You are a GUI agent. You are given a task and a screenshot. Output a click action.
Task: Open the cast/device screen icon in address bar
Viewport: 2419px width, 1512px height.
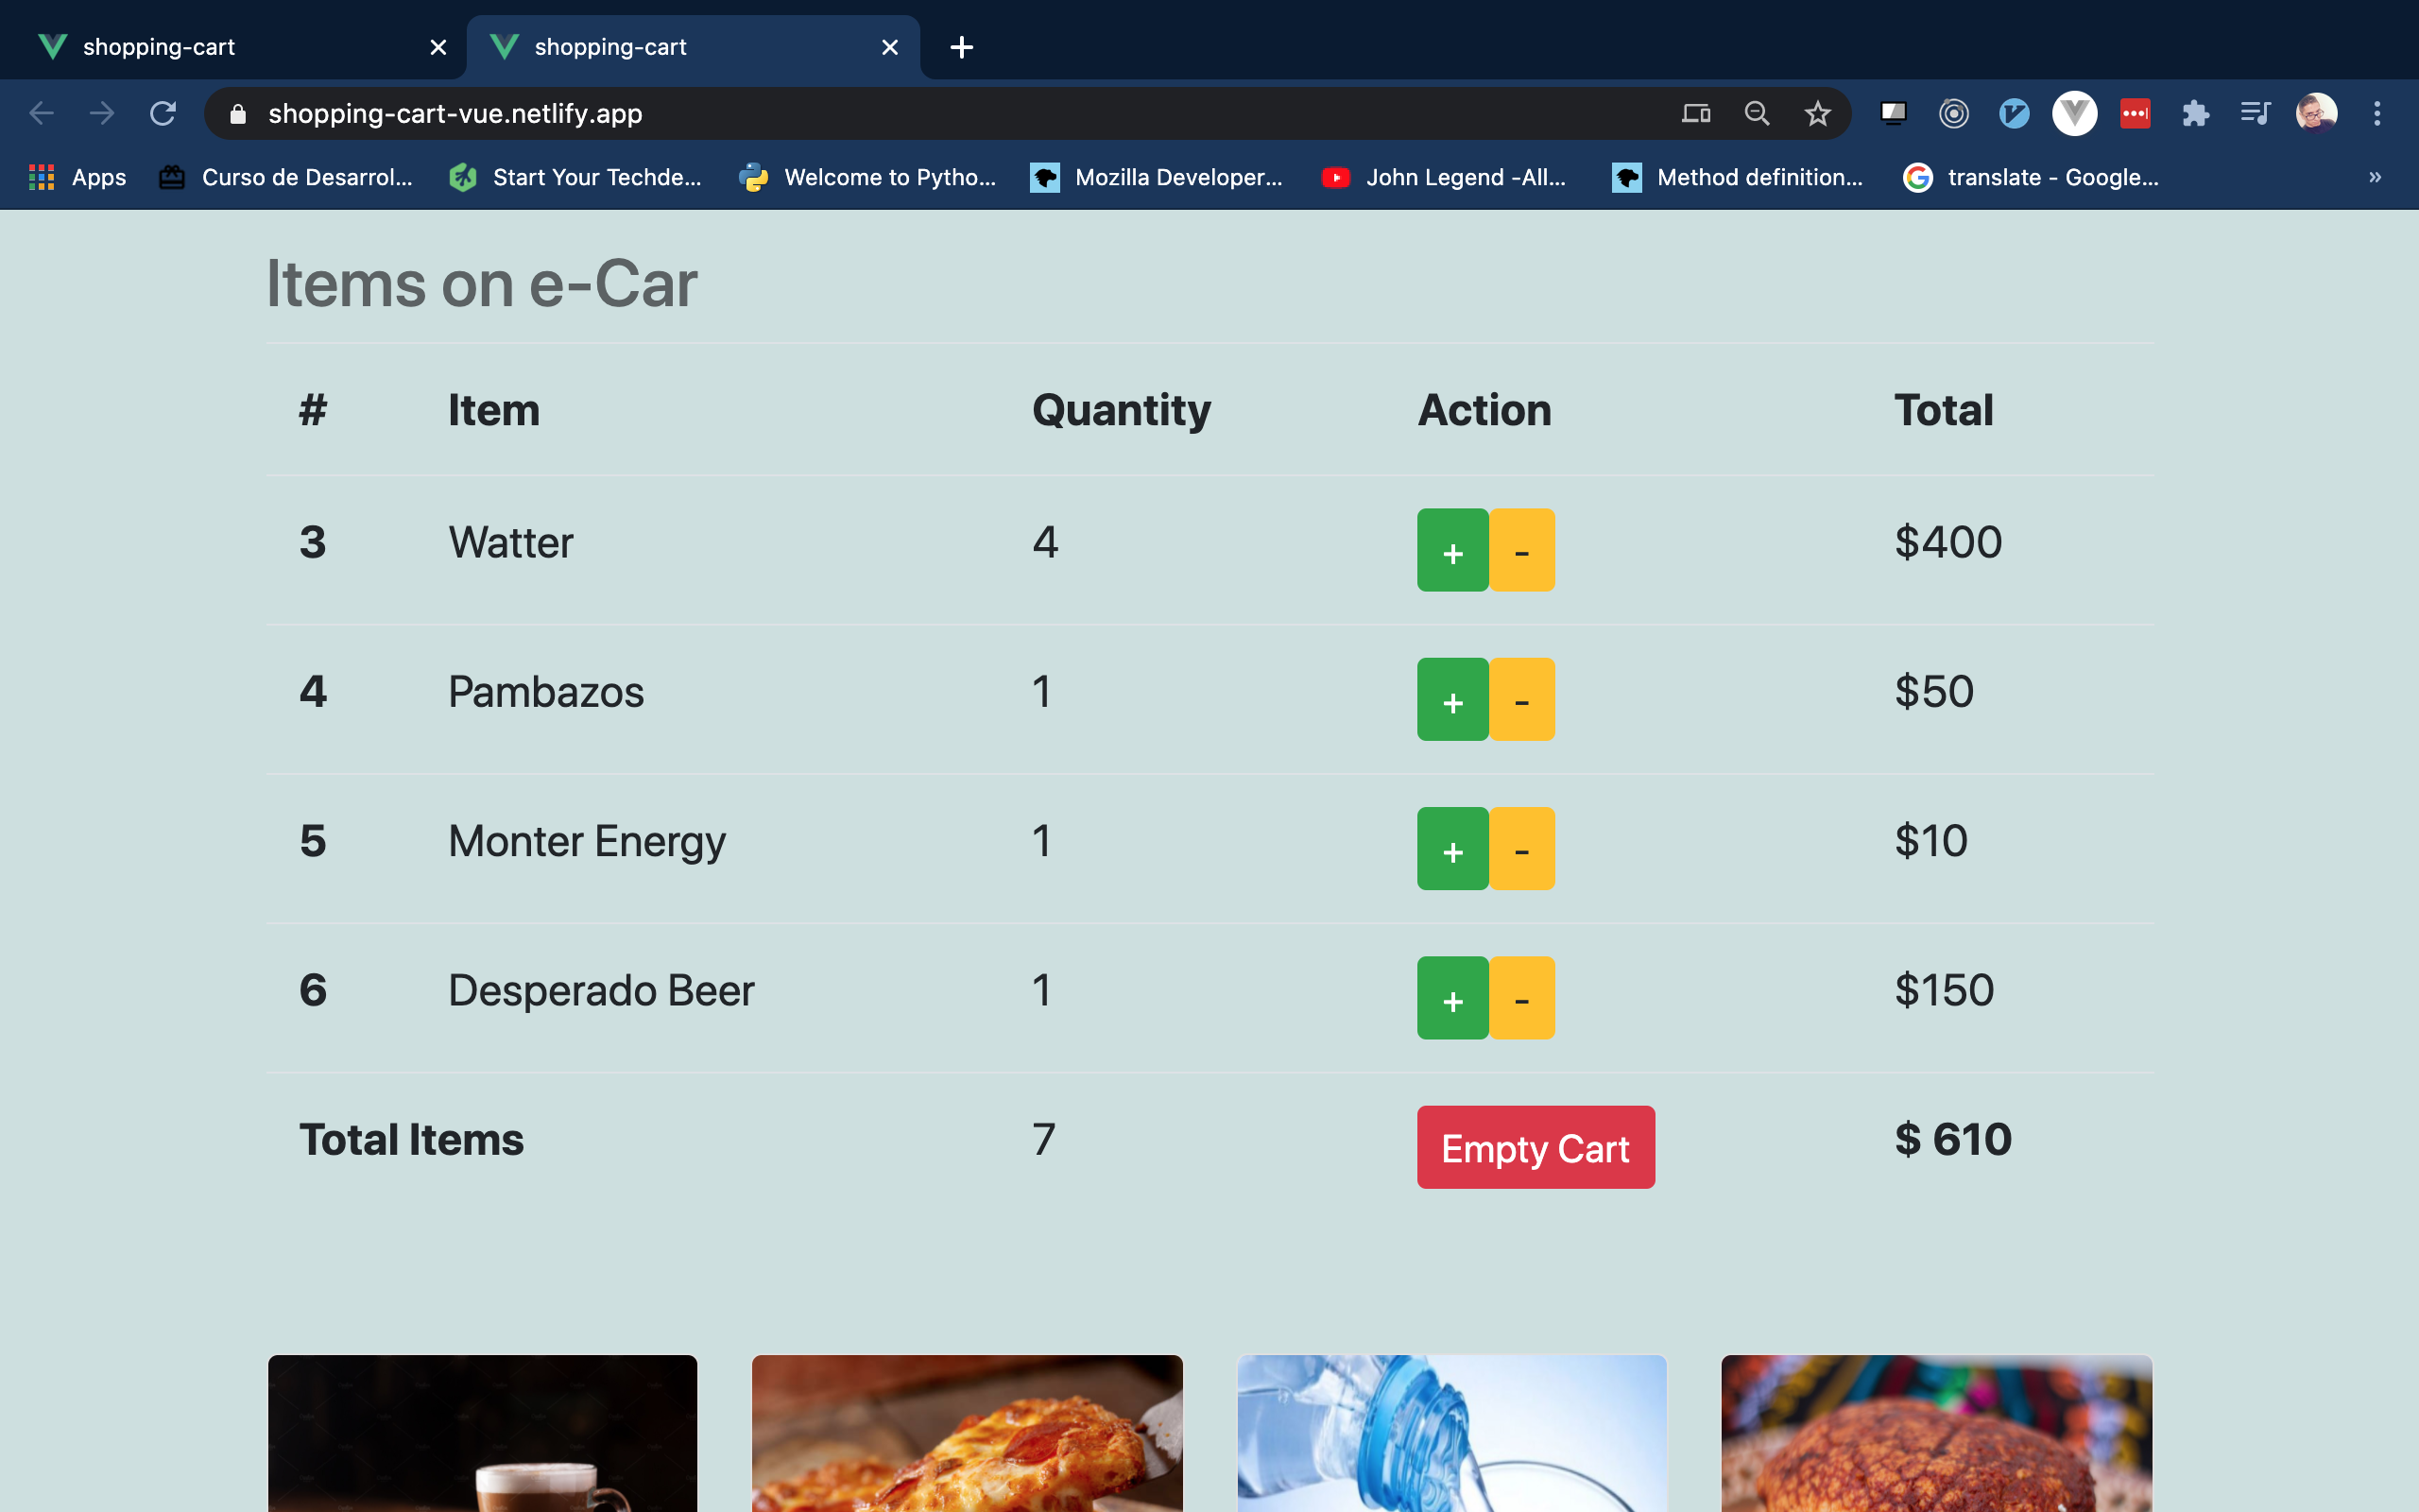pyautogui.click(x=1695, y=113)
